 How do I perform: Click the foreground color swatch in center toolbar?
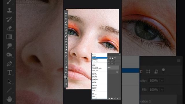[x=65, y=77]
